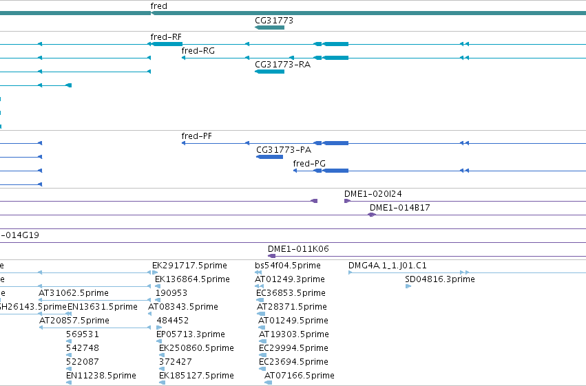Select EST bs54f04.5prime
The width and height of the screenshot is (586, 386).
[x=288, y=266]
